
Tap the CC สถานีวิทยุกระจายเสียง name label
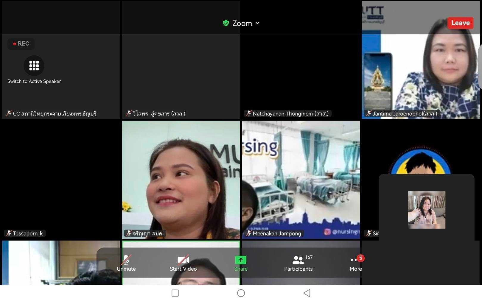(55, 113)
